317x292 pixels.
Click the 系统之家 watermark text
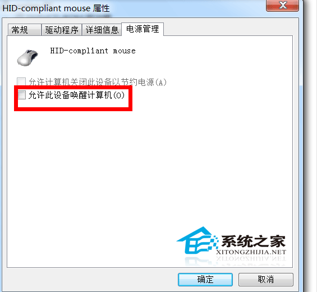253,241
